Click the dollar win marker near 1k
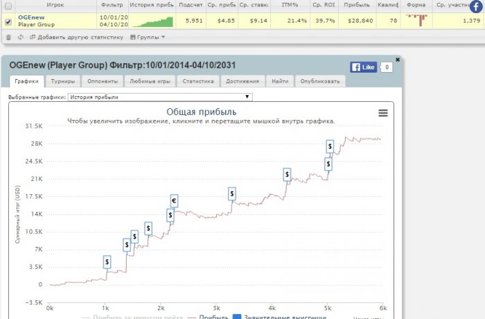The width and height of the screenshot is (485, 319). [x=107, y=261]
